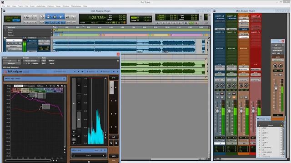Open the AudioSuite menu
The height and width of the screenshot is (163, 291).
tap(41, 6)
